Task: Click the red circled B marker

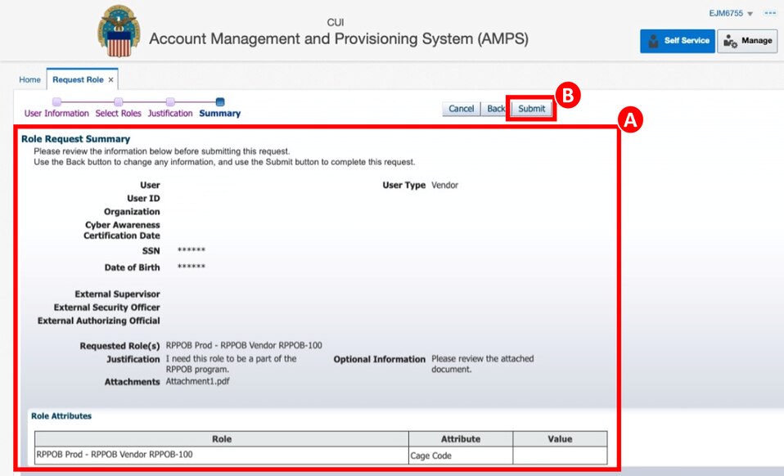Action: (x=568, y=96)
